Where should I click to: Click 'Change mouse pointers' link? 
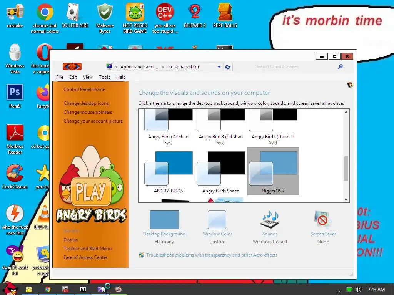click(88, 112)
